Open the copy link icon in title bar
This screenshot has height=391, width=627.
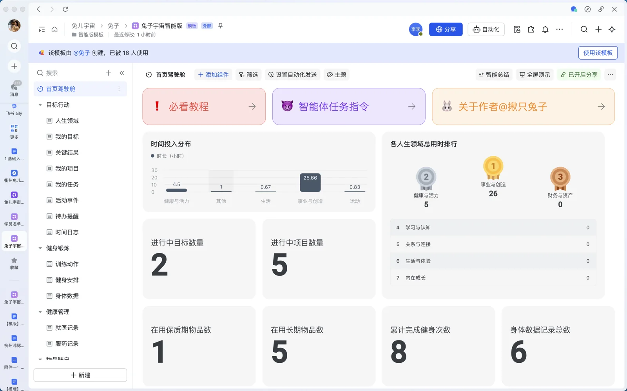pos(601,9)
